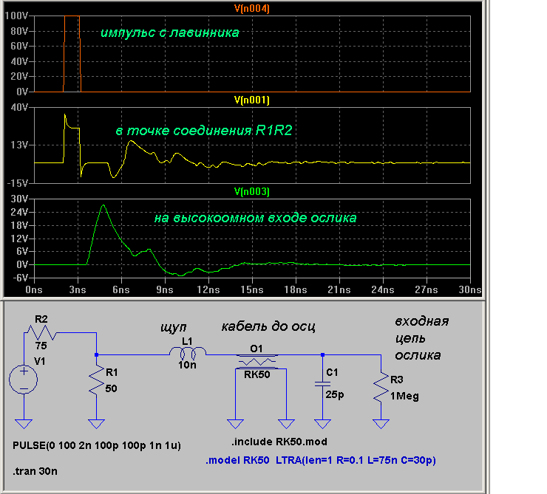
Task: Click the 'входная' comment text
Action: [x=422, y=321]
